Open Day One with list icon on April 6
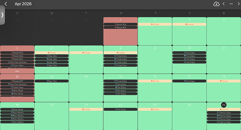This screenshot has height=130, width=241. pyautogui.click(x=52, y=65)
